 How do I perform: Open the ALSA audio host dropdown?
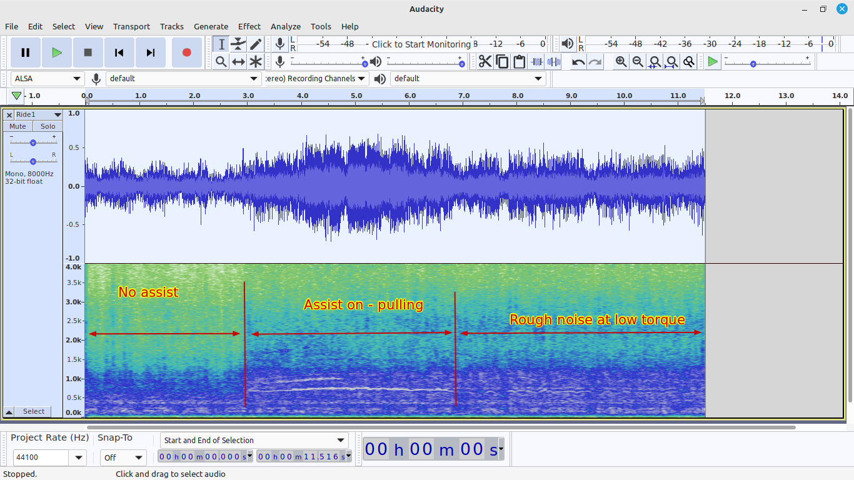point(48,79)
